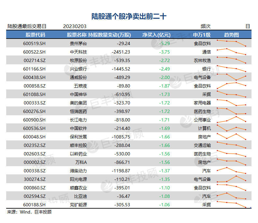Click holding change -89.80
The image size is (258, 223).
click(x=123, y=86)
